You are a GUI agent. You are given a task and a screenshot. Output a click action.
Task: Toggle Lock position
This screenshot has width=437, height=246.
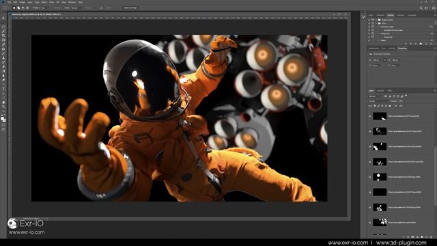tap(382, 106)
